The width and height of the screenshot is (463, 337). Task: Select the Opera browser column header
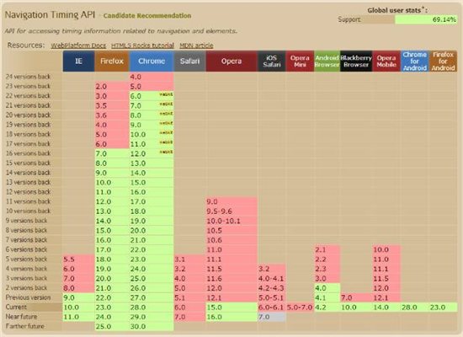coord(231,62)
